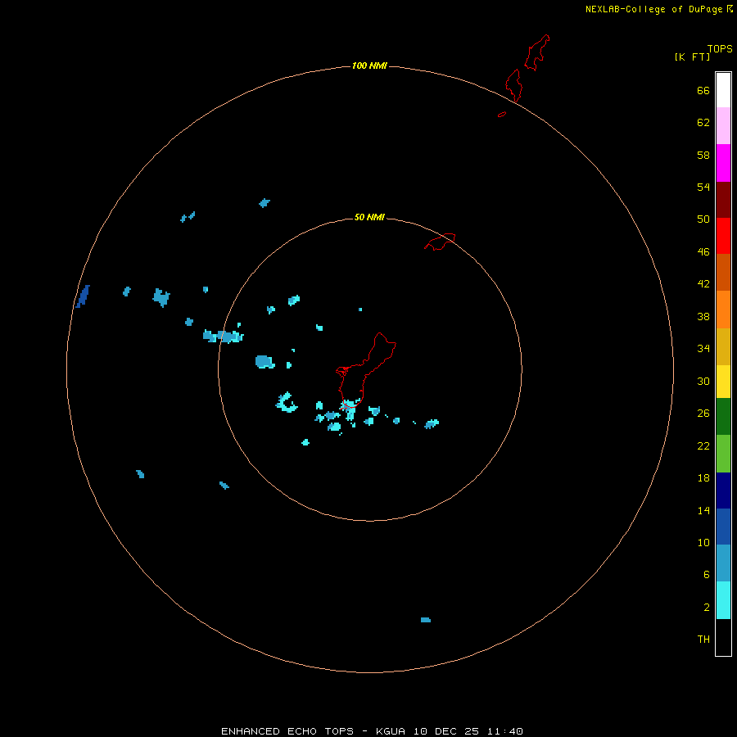Click legend value '22'
The width and height of the screenshot is (737, 737).
click(703, 445)
